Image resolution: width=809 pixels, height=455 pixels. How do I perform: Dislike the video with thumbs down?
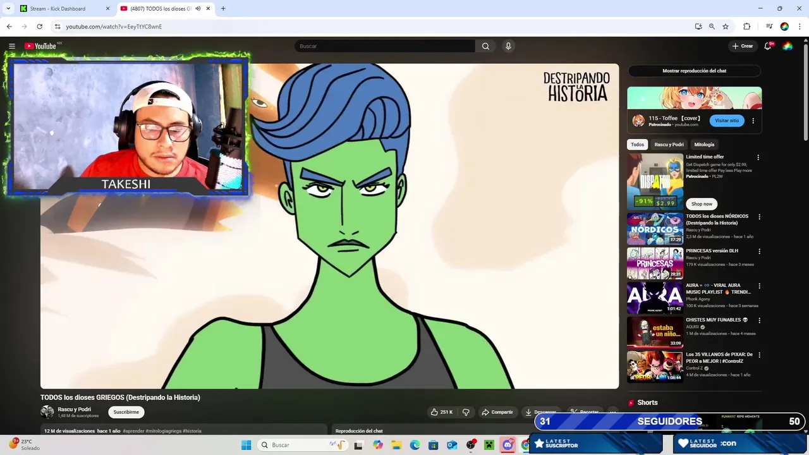tap(466, 412)
